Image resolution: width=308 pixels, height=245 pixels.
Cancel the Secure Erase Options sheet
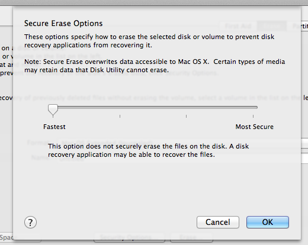pyautogui.click(x=218, y=222)
